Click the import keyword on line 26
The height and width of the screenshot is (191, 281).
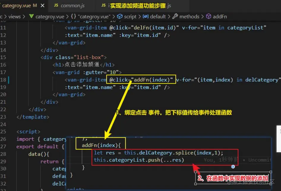tap(25, 139)
